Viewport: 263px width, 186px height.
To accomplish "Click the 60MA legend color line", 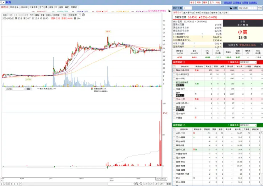I will click(93, 11).
